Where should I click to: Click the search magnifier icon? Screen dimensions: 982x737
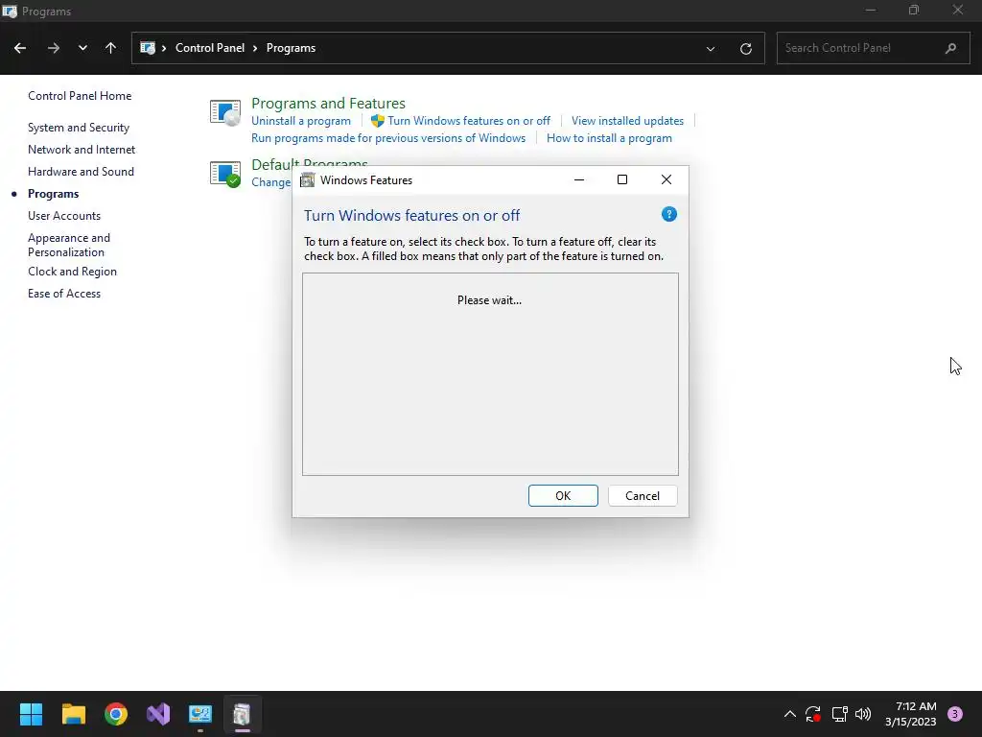pyautogui.click(x=950, y=48)
